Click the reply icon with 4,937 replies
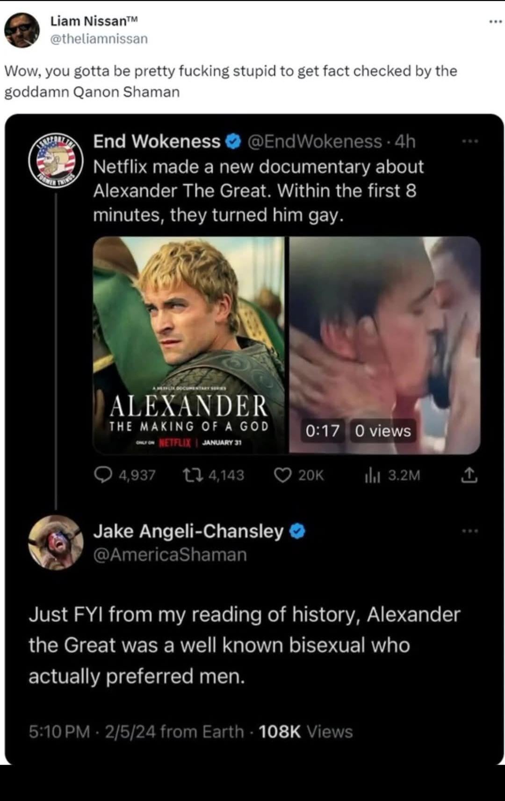Image resolution: width=505 pixels, height=801 pixels. point(101,475)
